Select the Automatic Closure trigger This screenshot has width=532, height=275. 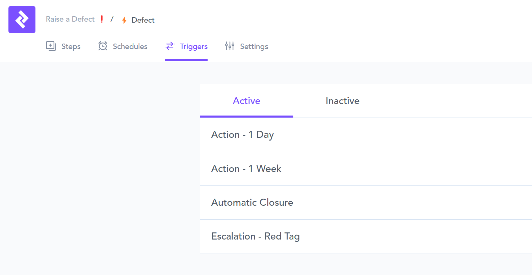pos(252,202)
